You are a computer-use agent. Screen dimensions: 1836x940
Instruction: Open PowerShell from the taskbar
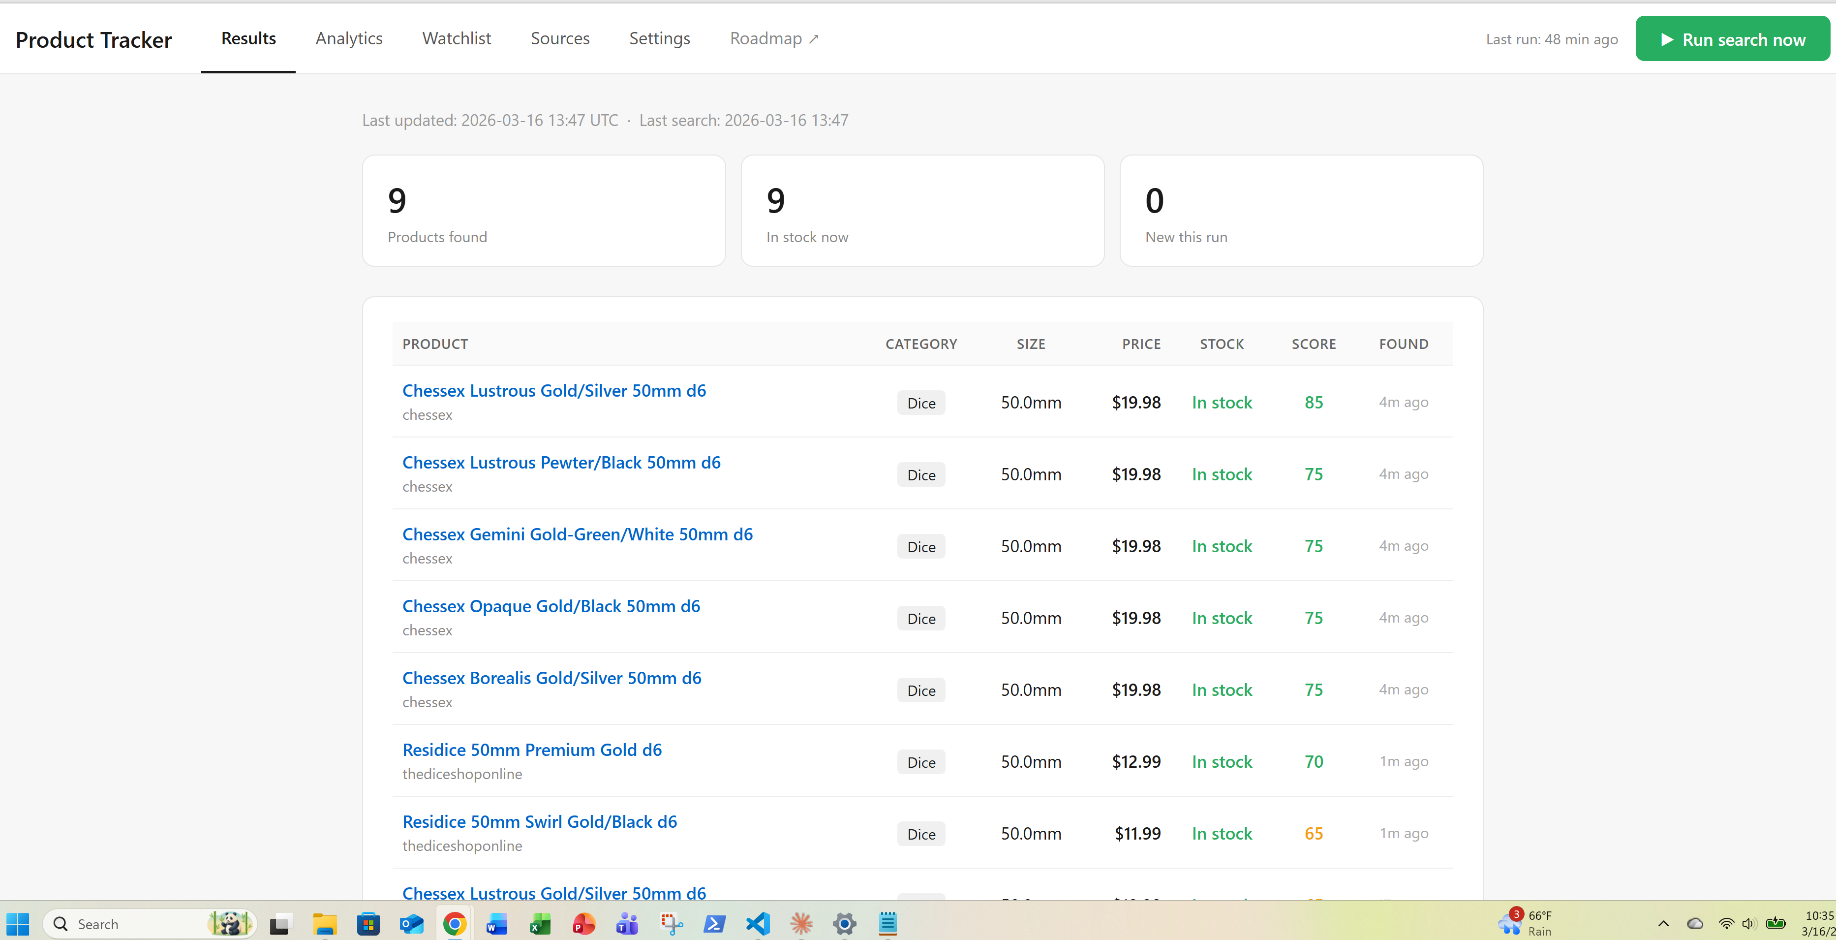pos(714,924)
